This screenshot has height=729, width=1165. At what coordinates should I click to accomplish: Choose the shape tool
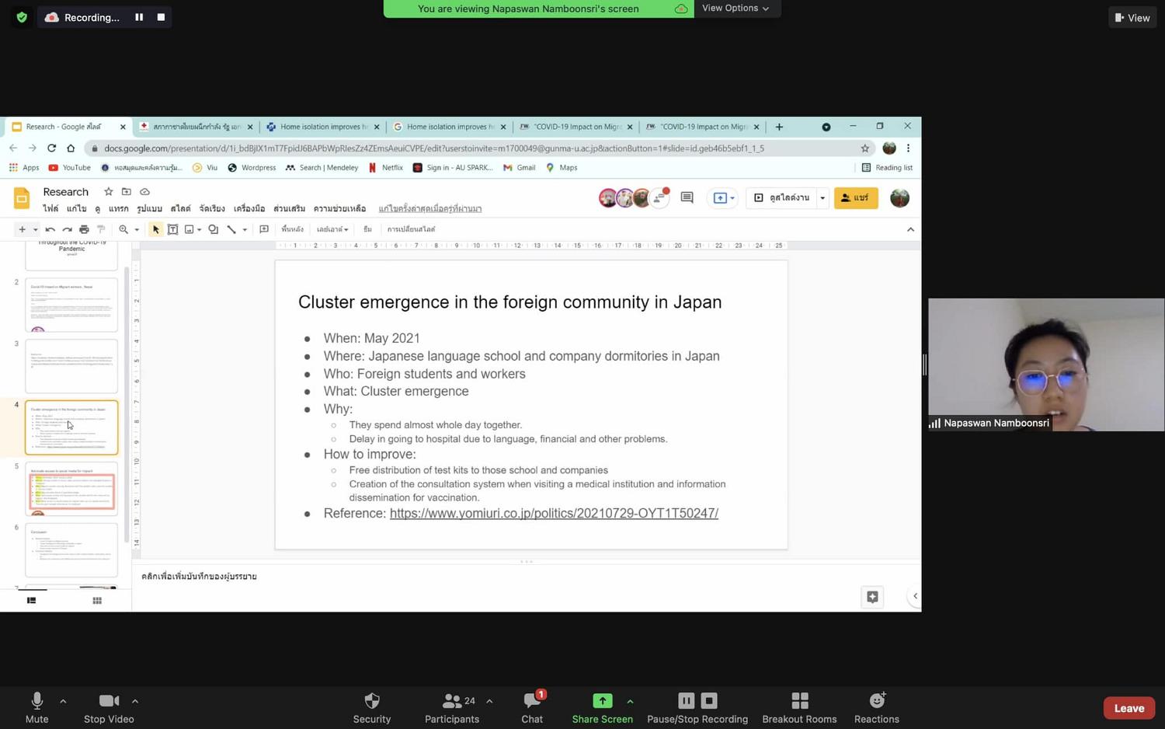(x=213, y=229)
